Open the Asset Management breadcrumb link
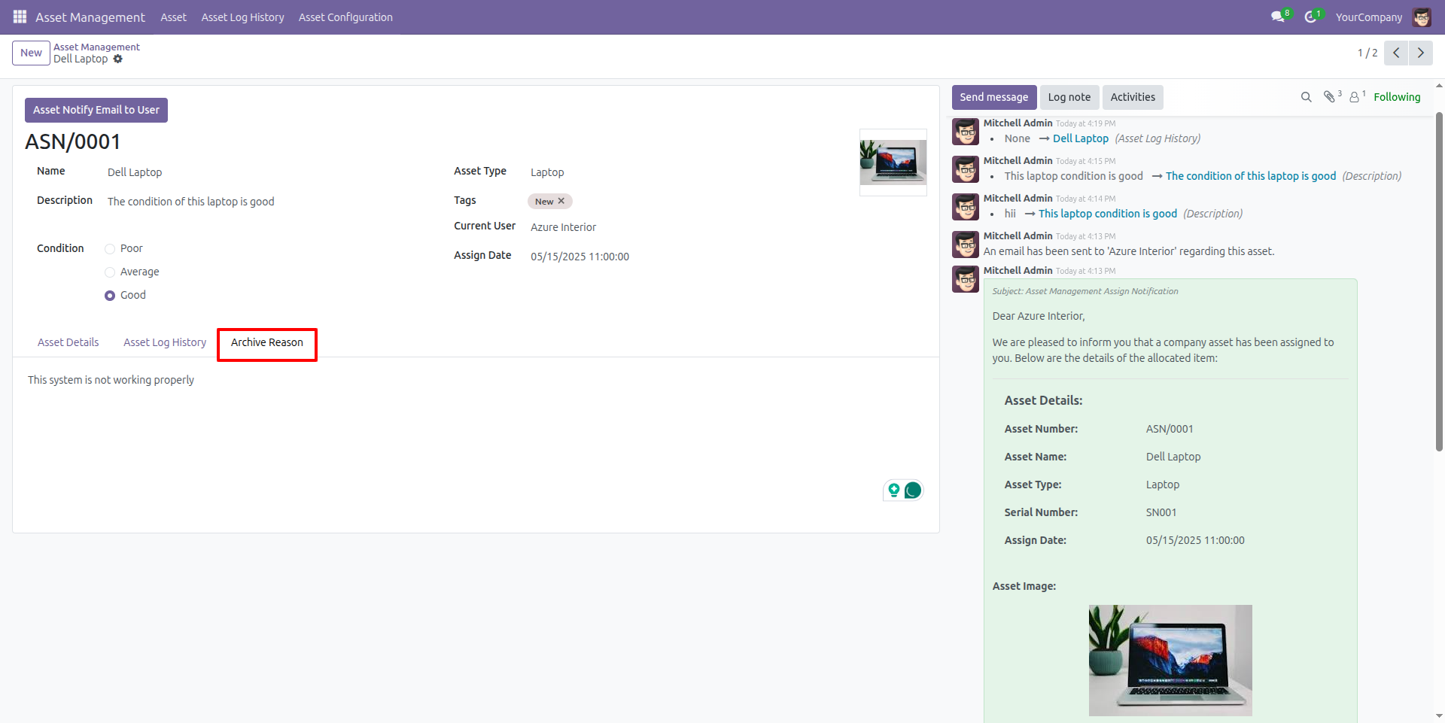The image size is (1445, 723). tap(96, 47)
